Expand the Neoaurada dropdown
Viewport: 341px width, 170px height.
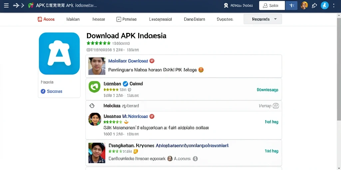tap(263, 19)
